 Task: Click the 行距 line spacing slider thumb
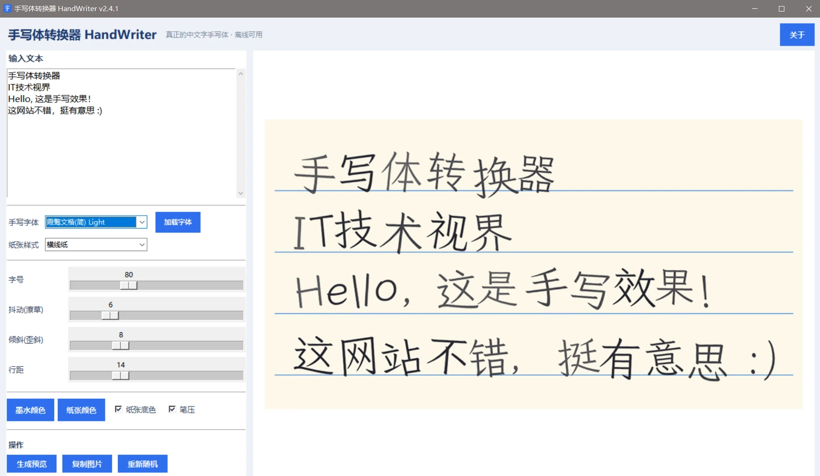click(x=121, y=376)
